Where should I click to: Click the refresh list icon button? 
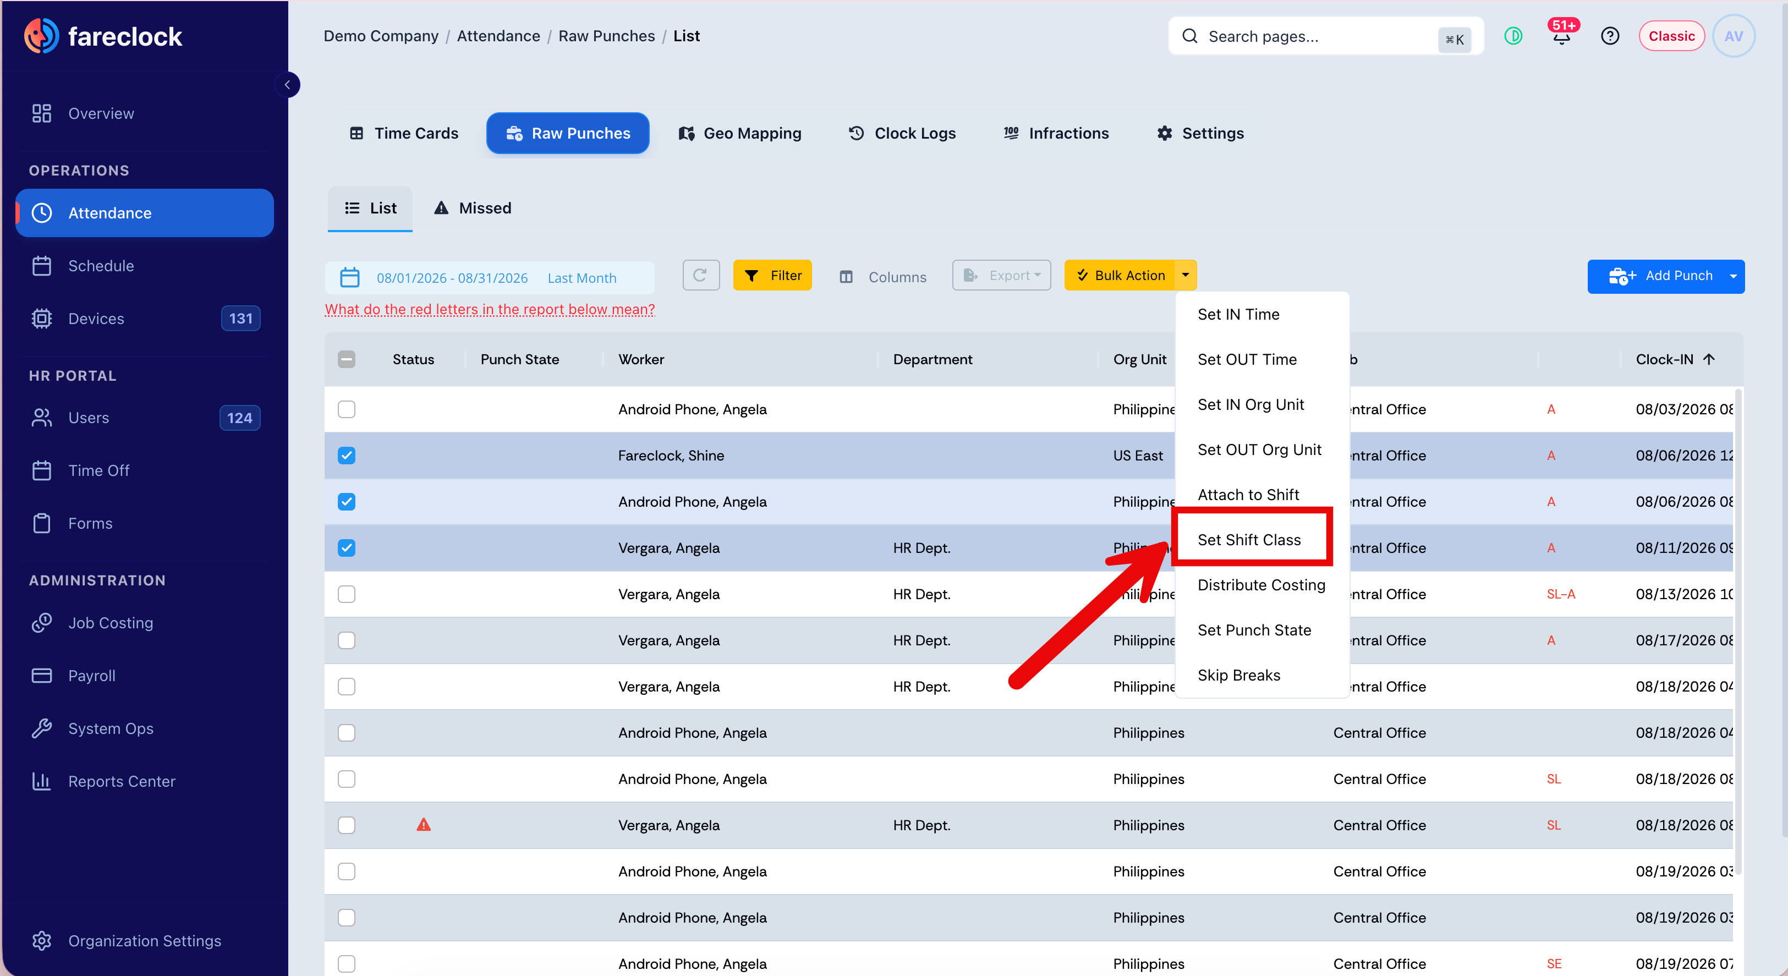(x=700, y=276)
